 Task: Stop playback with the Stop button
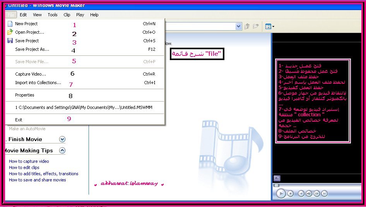[291, 194]
